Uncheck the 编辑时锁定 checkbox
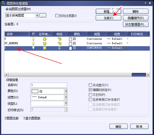This screenshot has height=135, width=154. [x=90, y=90]
